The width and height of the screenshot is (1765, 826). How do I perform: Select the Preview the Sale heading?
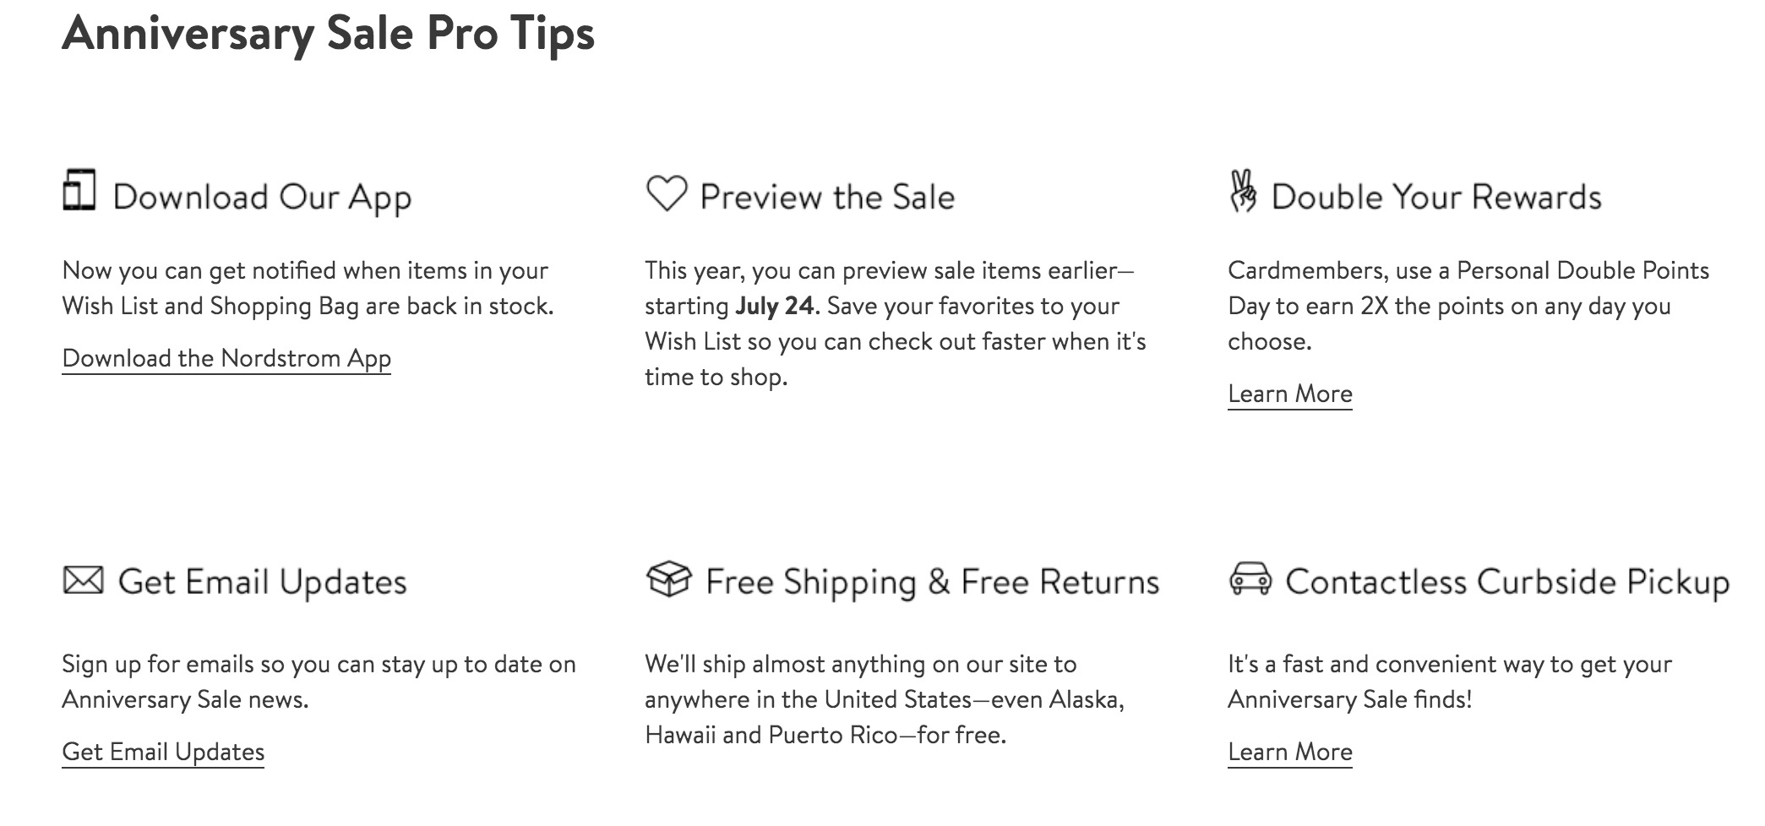(x=827, y=197)
